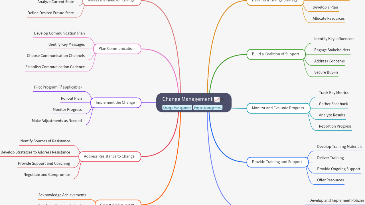Click the Project Management tag label
Image resolution: width=365 pixels, height=205 pixels.
[208, 108]
